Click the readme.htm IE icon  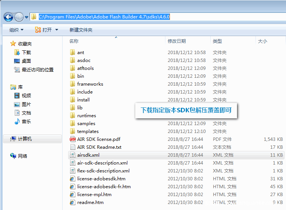(x=72, y=202)
